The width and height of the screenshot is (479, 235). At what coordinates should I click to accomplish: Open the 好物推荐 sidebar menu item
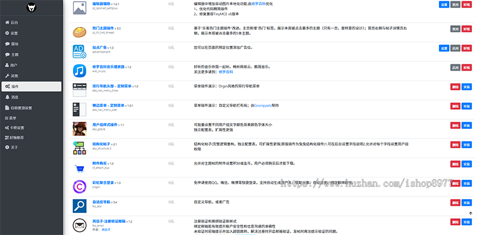(x=31, y=138)
